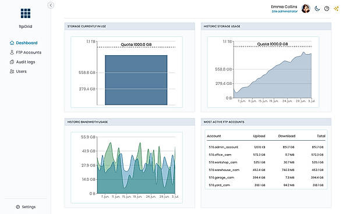Click the Settings gear icon
The image size is (343, 214).
[18, 207]
